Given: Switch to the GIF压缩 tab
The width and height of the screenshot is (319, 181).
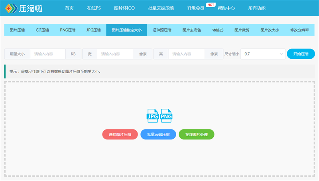Looking at the screenshot, I should [x=42, y=30].
